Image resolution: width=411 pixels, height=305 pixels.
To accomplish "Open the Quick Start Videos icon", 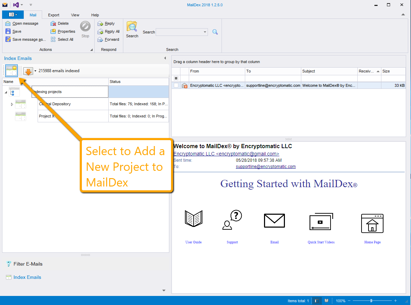I will [321, 222].
